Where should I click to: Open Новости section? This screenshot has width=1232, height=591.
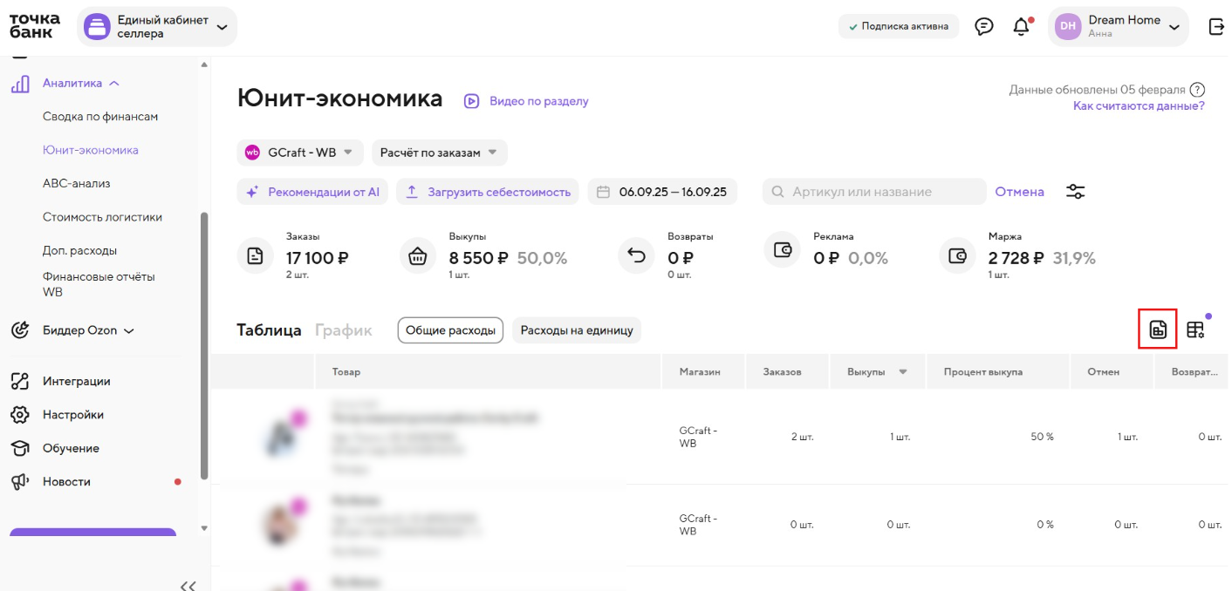(66, 481)
